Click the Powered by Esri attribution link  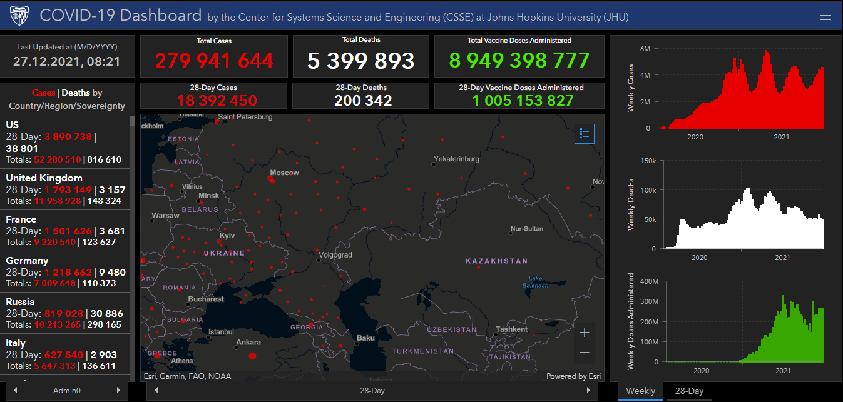(573, 376)
